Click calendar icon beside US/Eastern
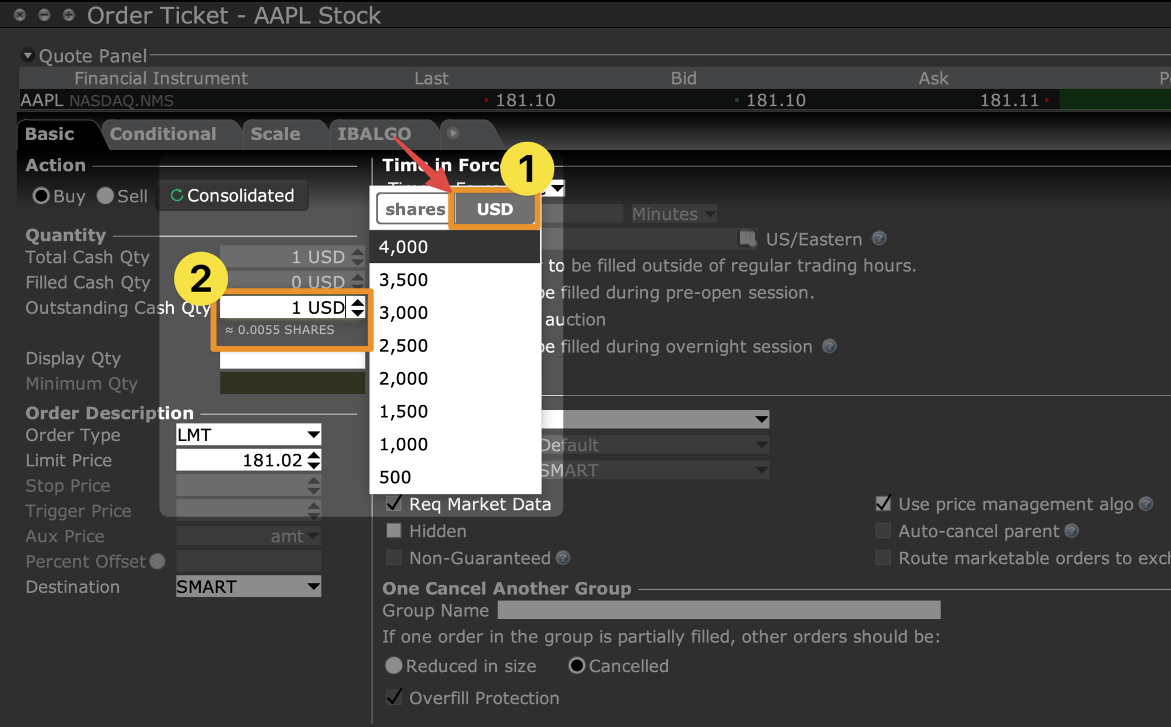Screen dimensions: 1171x727 747,238
